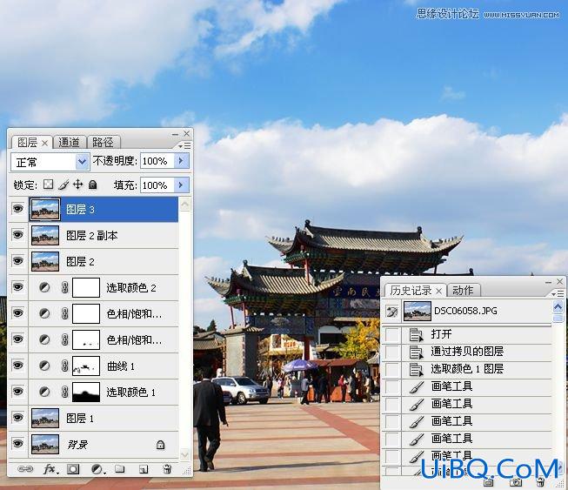Screen dimensions: 568x490
Task: Minimize the History panel
Action: click(549, 282)
